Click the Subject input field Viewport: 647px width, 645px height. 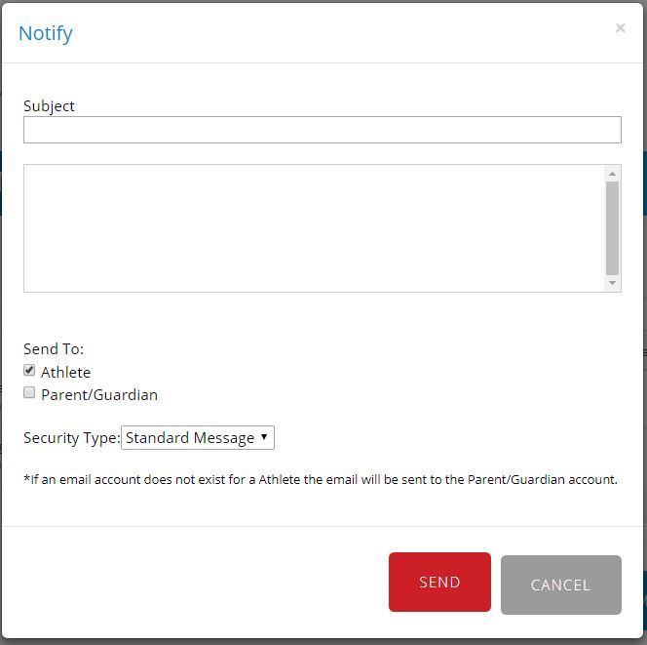click(x=323, y=130)
